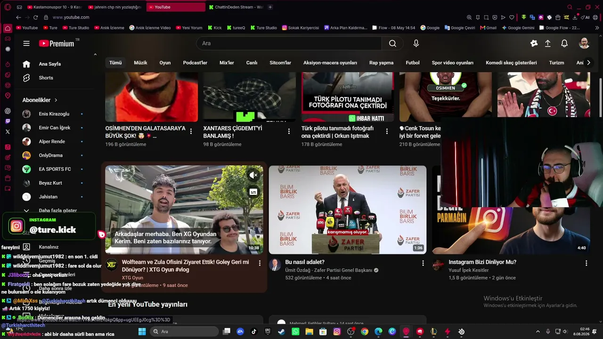Click the YouTube Premium logo
Viewport: 603px width, 339px height.
coord(57,43)
